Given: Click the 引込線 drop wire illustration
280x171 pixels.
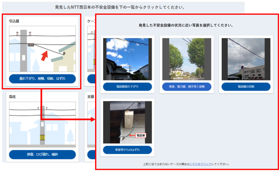Looking at the screenshot, I should pos(42,48).
